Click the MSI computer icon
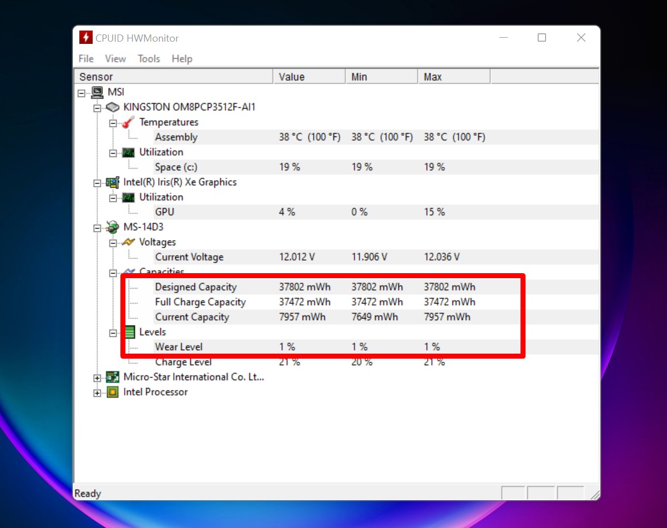The image size is (667, 528). coord(97,92)
